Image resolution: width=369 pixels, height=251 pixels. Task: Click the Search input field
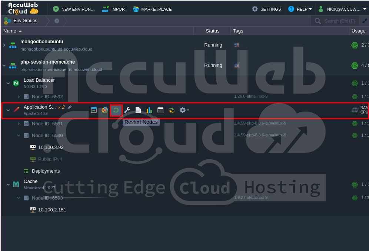pyautogui.click(x=339, y=21)
